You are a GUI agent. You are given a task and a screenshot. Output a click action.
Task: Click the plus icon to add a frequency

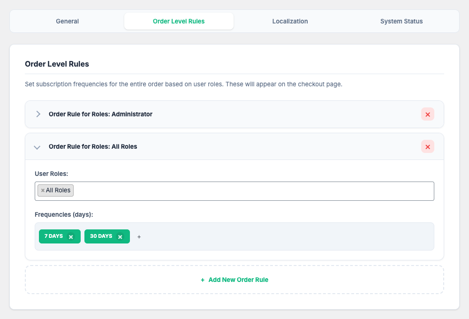(x=139, y=237)
